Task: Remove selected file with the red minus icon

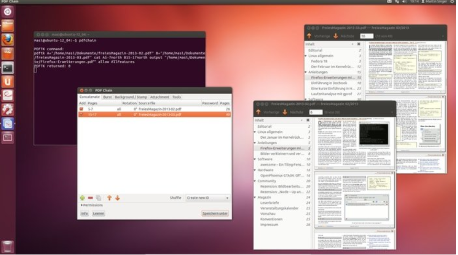Action: [90, 198]
